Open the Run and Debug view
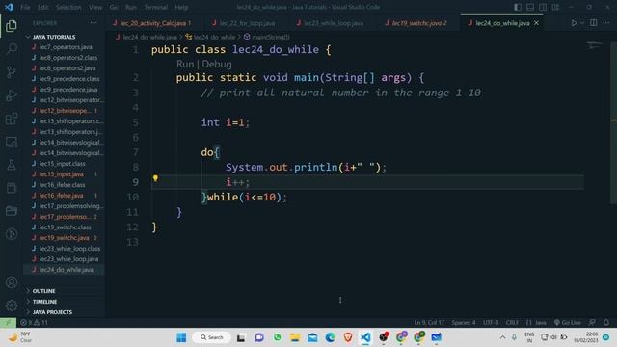Image resolution: width=617 pixels, height=347 pixels. click(x=12, y=95)
